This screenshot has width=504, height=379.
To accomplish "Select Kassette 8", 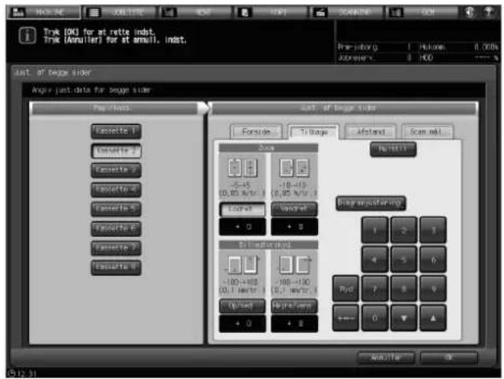I will [x=116, y=267].
